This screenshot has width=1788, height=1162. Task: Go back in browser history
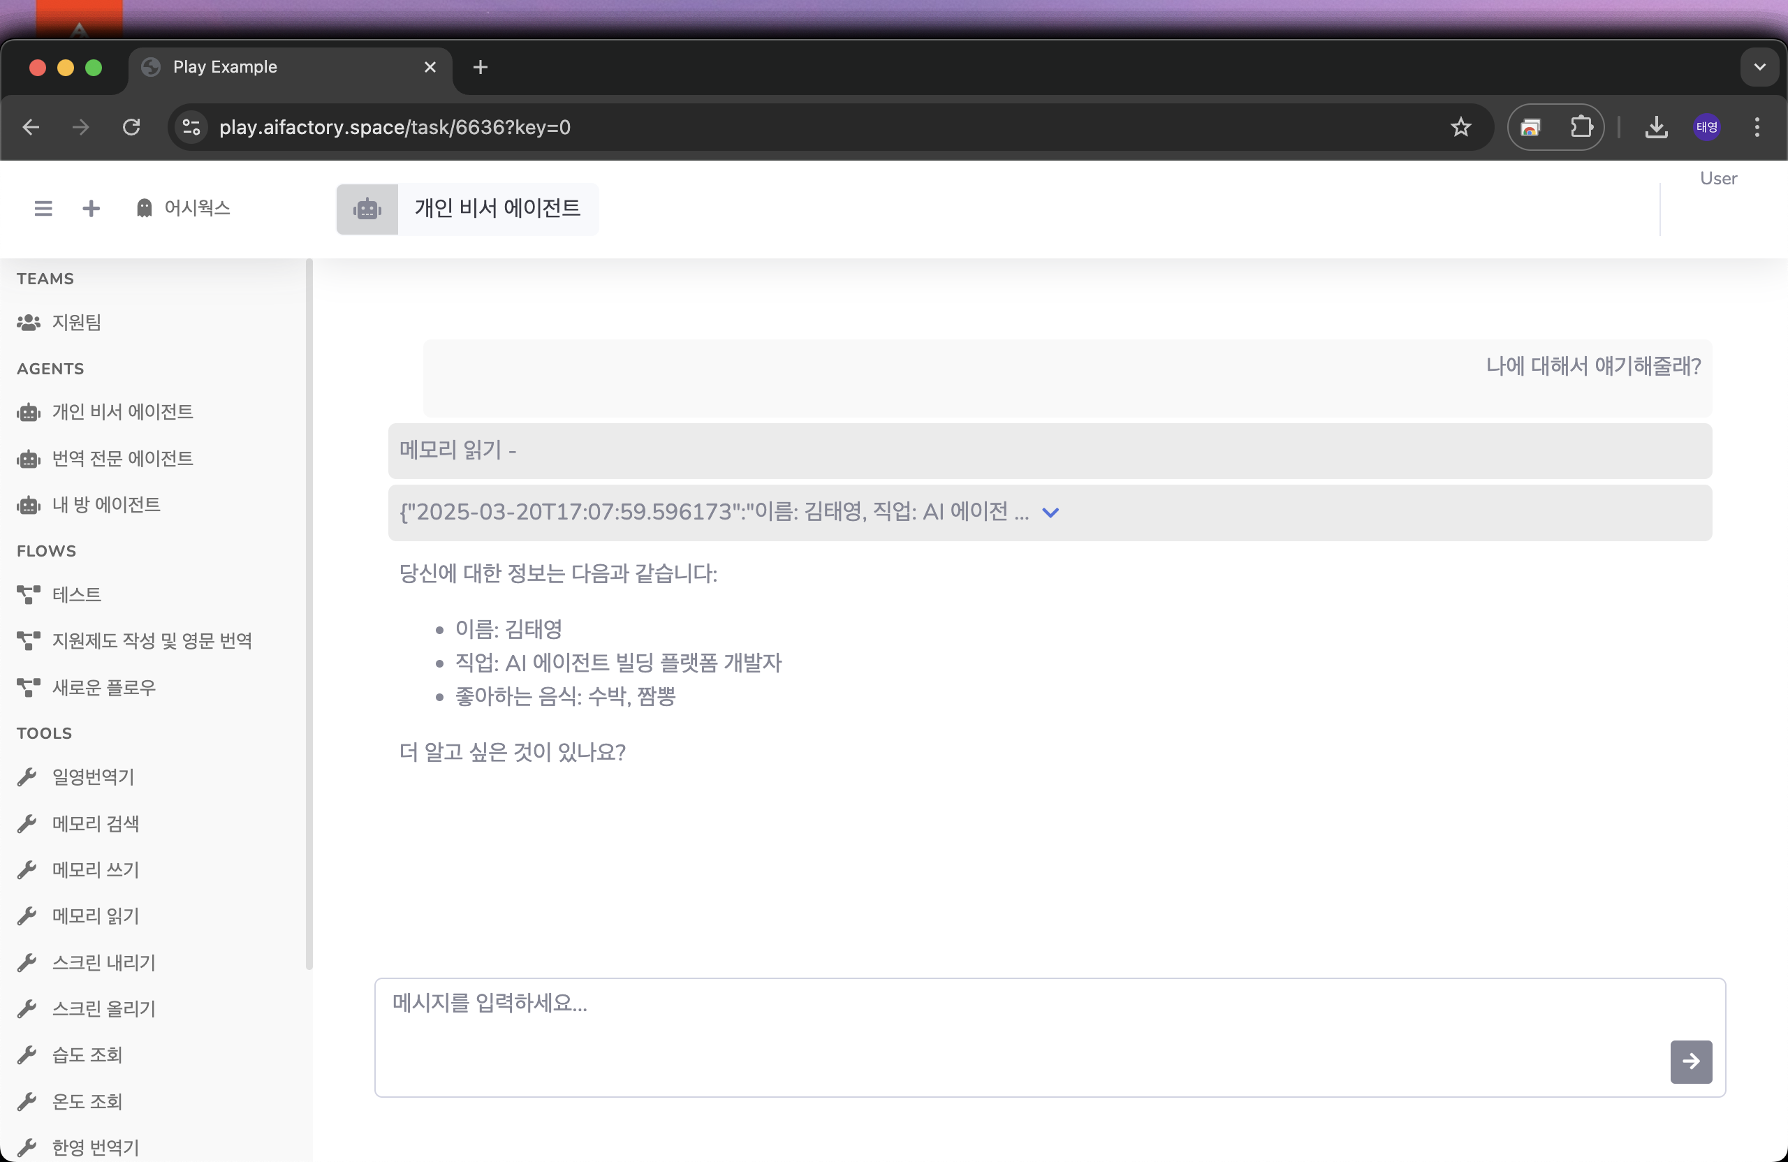pos(31,127)
